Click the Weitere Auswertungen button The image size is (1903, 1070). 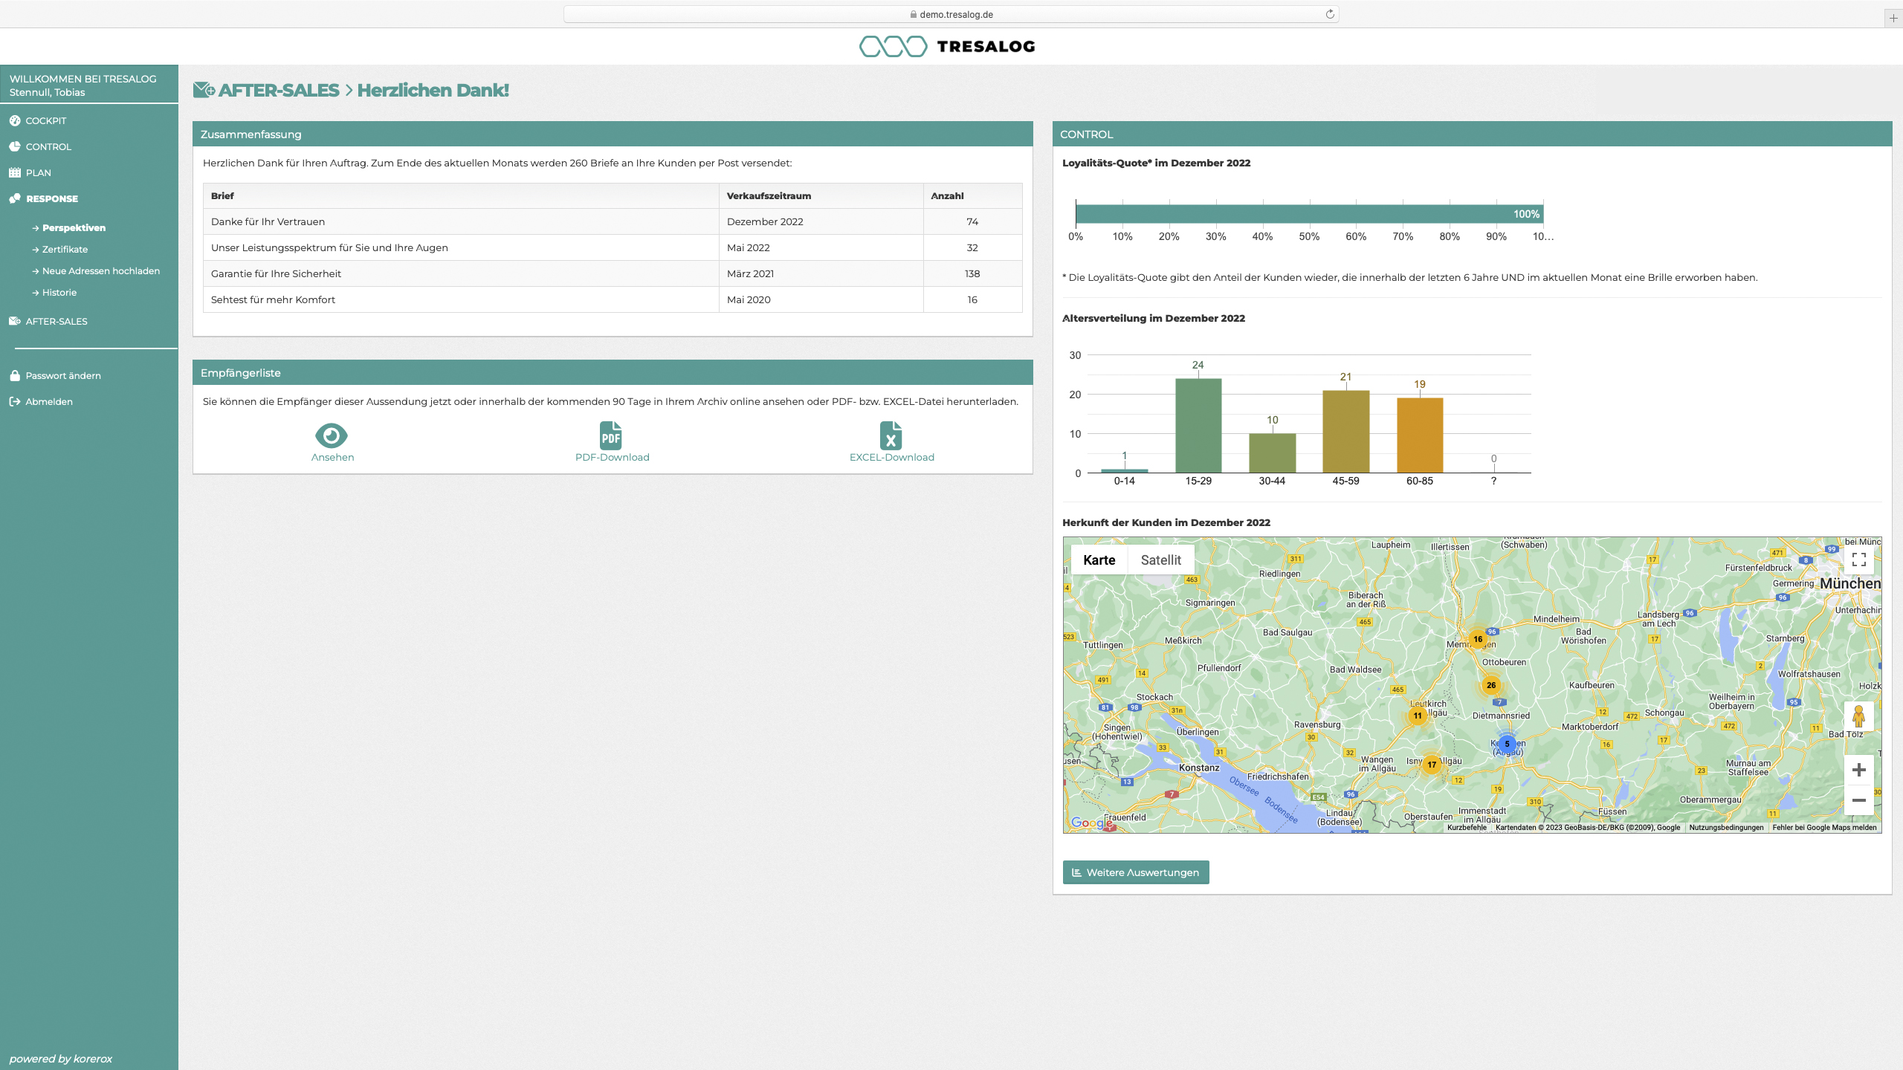pyautogui.click(x=1135, y=872)
